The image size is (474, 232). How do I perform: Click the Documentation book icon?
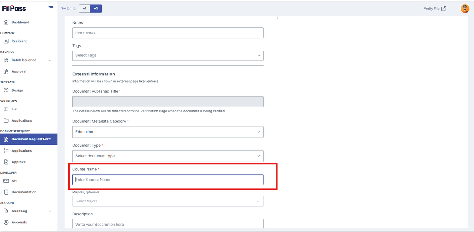(6, 192)
